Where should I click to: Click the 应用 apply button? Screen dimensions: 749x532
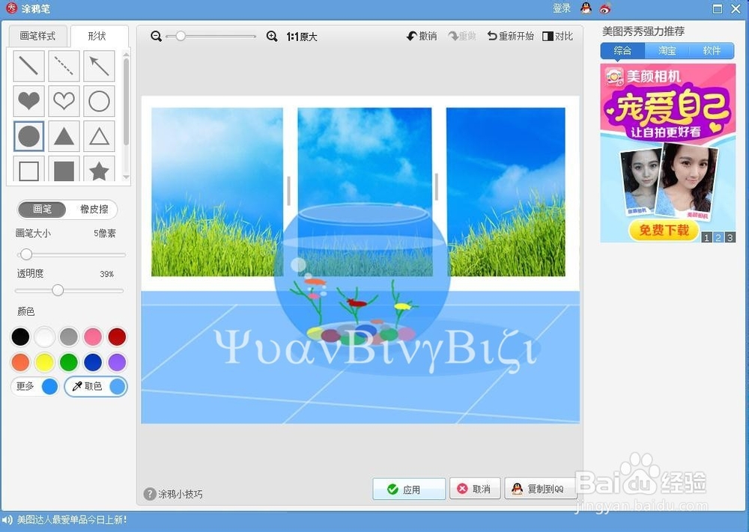pyautogui.click(x=408, y=489)
